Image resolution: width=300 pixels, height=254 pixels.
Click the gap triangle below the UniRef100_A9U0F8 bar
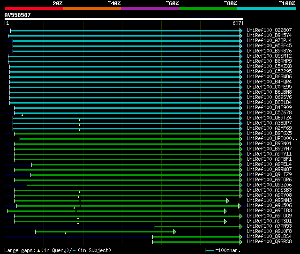65,233
